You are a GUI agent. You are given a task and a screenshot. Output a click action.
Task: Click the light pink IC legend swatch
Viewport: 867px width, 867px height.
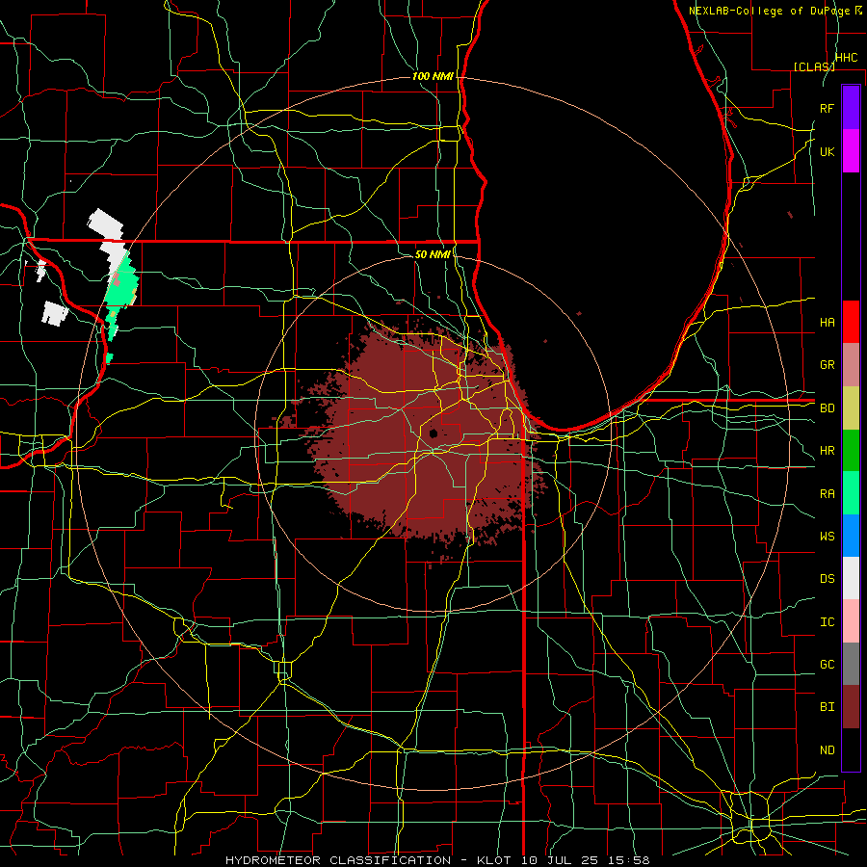(x=851, y=621)
